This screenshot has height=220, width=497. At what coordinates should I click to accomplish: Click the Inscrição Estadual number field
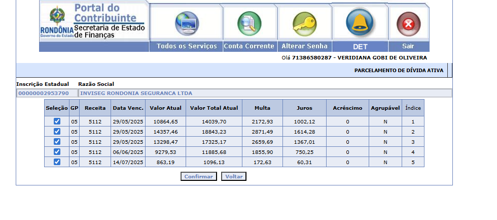tap(47, 93)
